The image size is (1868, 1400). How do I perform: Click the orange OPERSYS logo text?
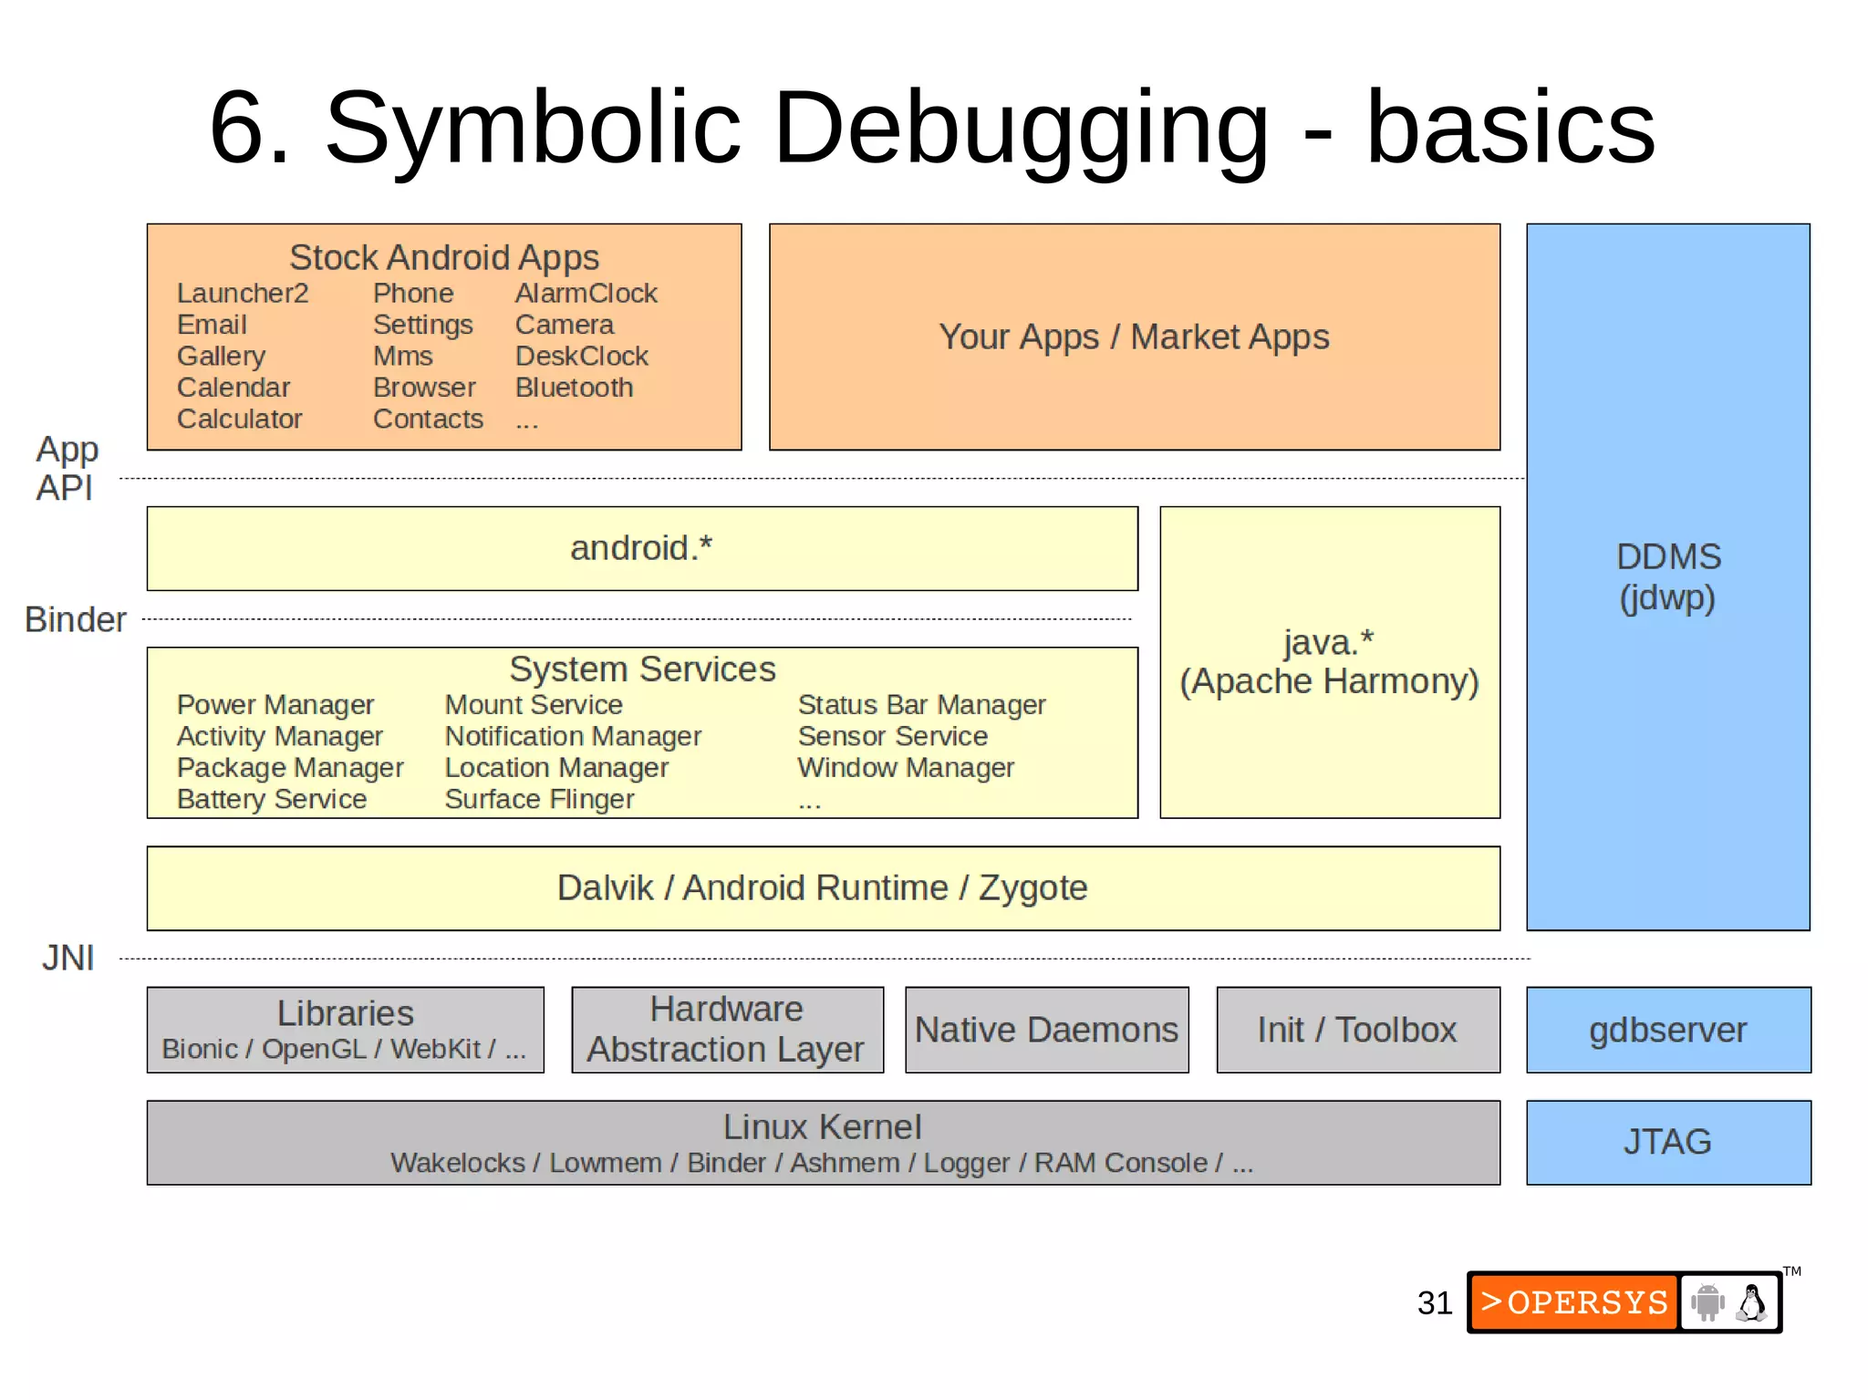1574,1301
